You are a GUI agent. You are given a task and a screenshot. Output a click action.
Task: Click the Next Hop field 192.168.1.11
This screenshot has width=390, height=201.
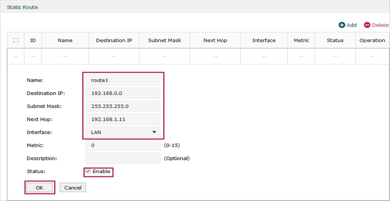pyautogui.click(x=123, y=120)
